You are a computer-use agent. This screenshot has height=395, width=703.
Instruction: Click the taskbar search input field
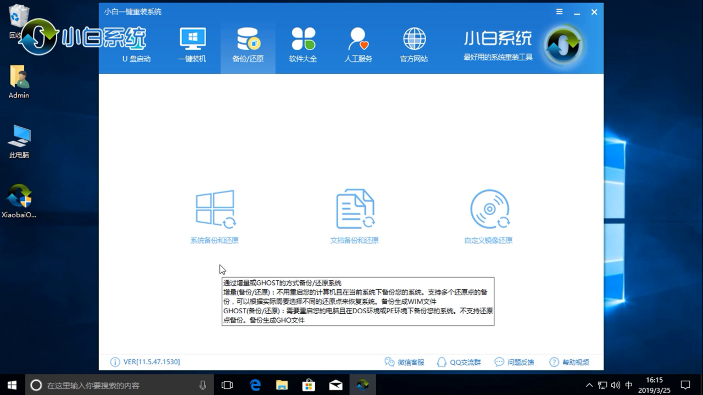[x=110, y=385]
